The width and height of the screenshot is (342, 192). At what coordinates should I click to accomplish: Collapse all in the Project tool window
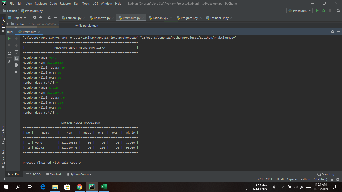(x=41, y=18)
